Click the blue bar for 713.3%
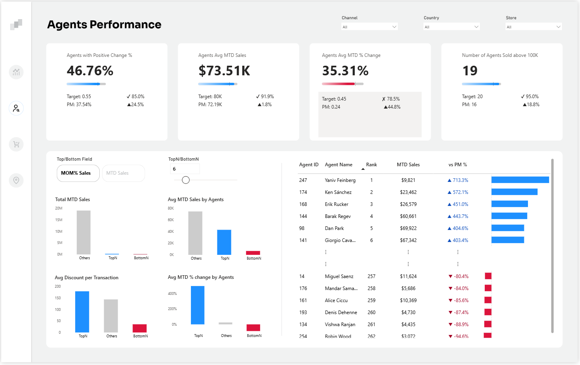580x365 pixels. (x=520, y=180)
